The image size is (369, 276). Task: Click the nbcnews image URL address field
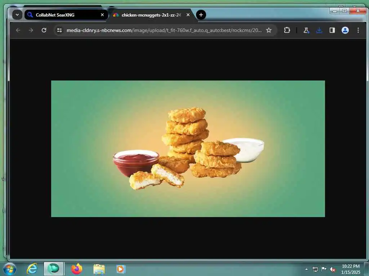pos(164,30)
